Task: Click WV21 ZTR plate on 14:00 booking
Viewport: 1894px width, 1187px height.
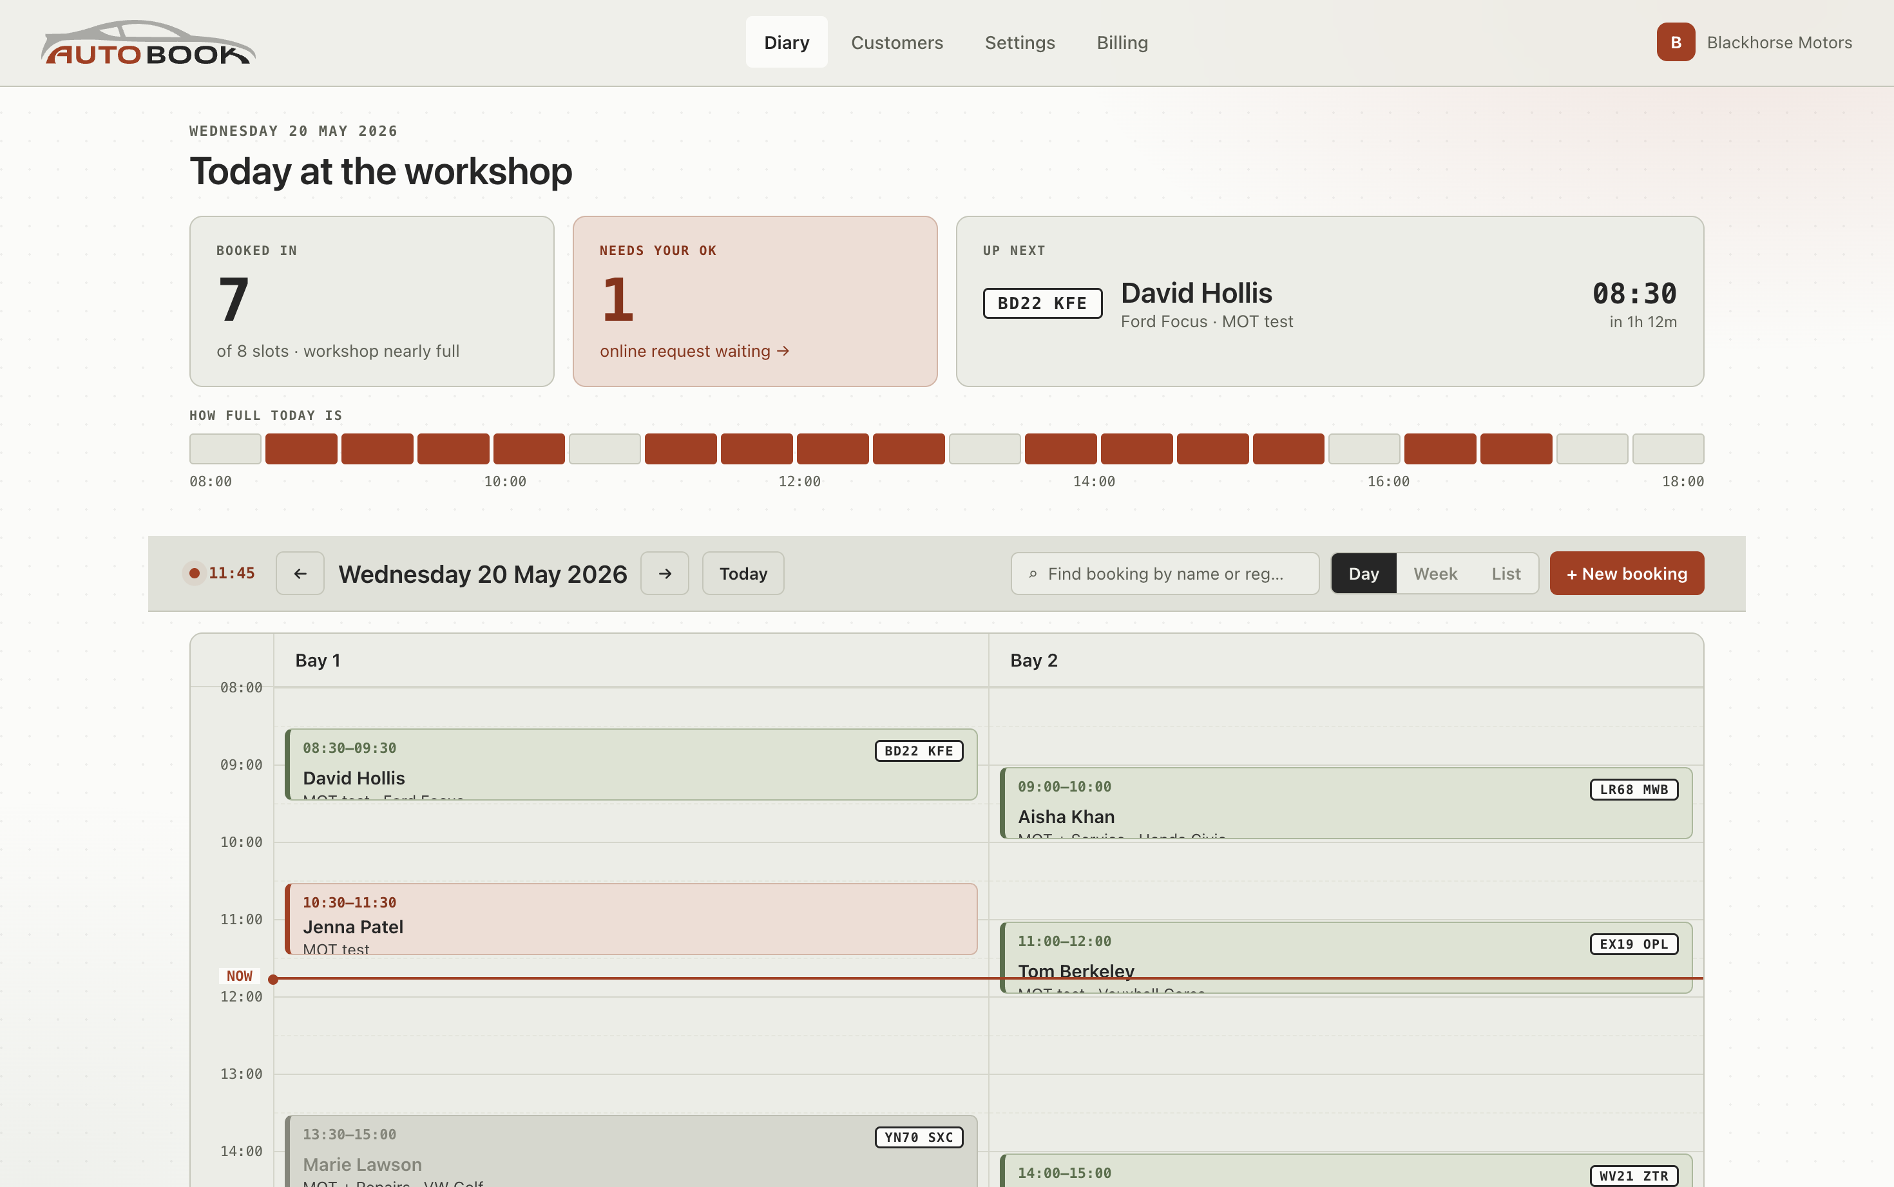Action: tap(1634, 1176)
